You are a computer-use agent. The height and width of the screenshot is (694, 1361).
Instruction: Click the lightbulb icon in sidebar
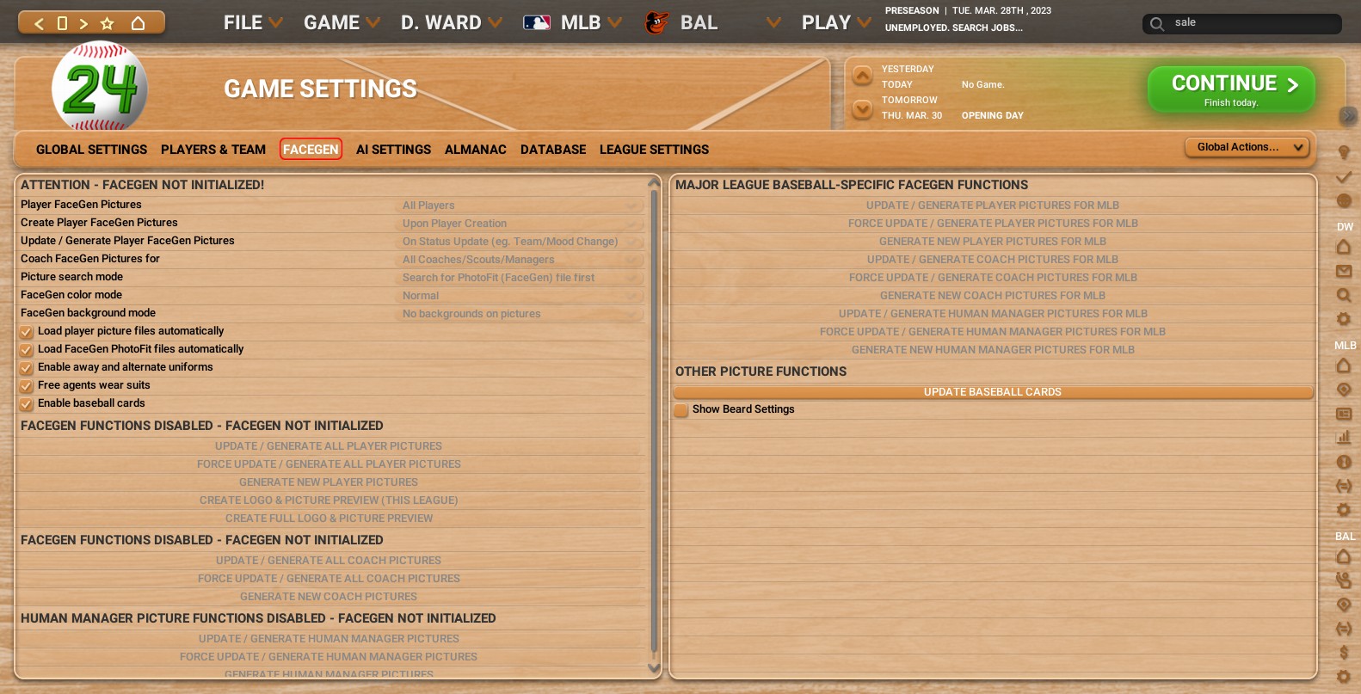(1343, 153)
